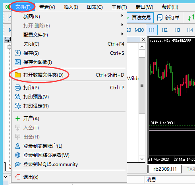195x185 pixels.
Task: Select the rb2309,H1 chart tab
Action: (x=165, y=169)
